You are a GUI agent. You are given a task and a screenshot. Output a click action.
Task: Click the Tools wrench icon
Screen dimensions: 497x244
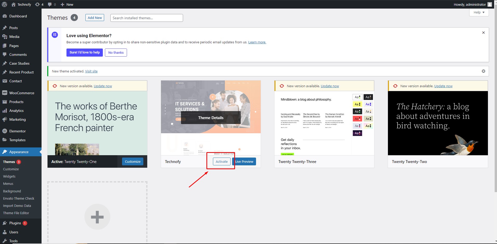(5, 241)
